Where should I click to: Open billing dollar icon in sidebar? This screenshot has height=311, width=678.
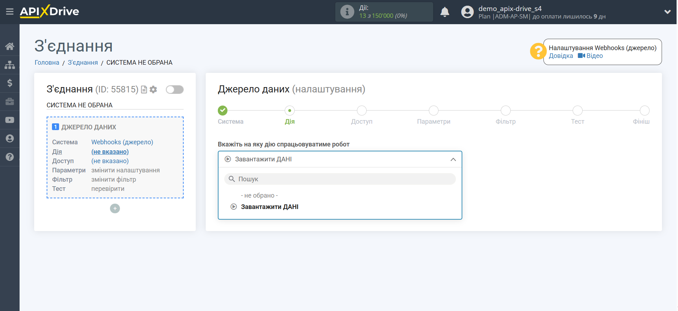click(10, 83)
